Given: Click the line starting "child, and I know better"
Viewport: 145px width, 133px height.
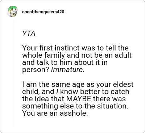Looking at the screenshot, I should (76, 92).
